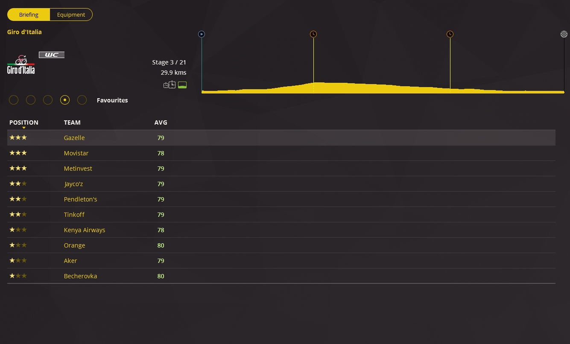The width and height of the screenshot is (570, 344).
Task: Click the Stage 3 / 21 label
Action: pyautogui.click(x=169, y=62)
